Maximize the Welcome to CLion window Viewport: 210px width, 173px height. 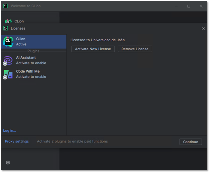(x=188, y=6)
